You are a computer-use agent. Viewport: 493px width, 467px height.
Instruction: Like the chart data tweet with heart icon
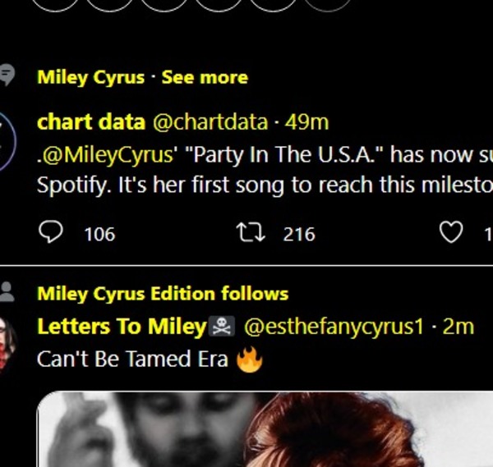pyautogui.click(x=451, y=234)
